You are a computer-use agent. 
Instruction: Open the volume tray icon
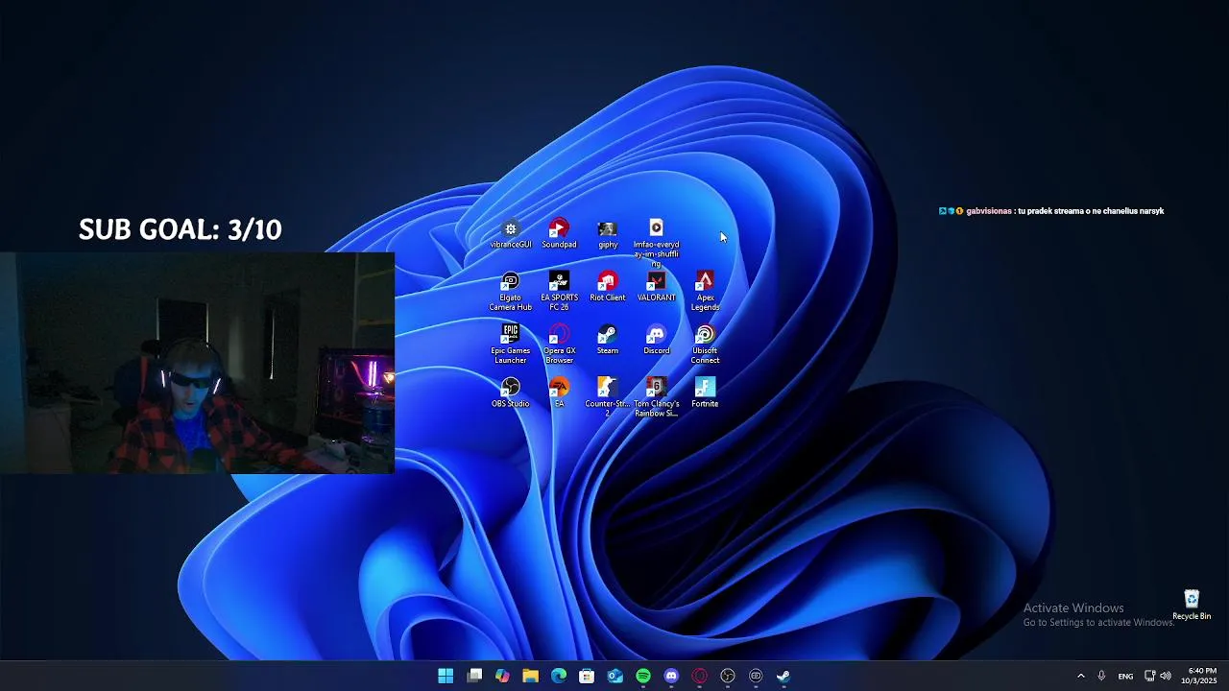(1166, 676)
